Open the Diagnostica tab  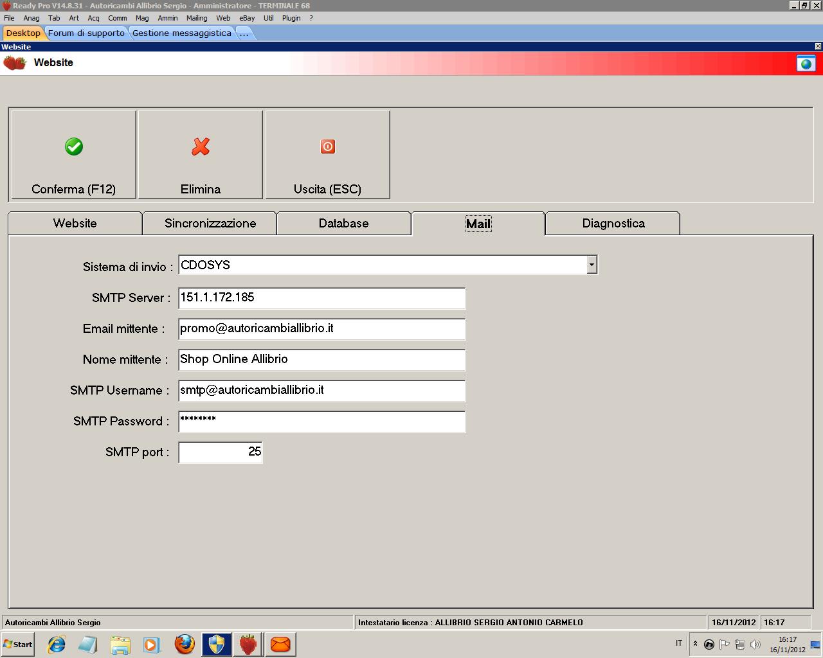pos(613,224)
